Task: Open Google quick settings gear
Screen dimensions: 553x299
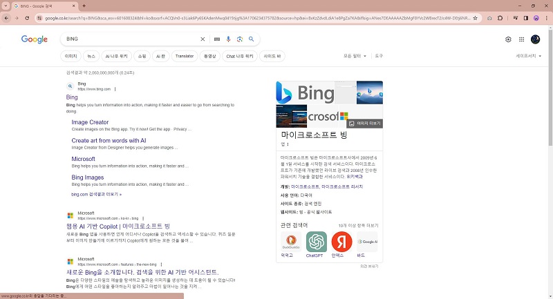Action: [x=508, y=39]
